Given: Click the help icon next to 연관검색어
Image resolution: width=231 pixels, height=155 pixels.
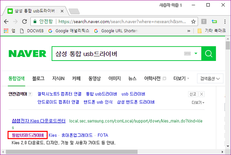Looking at the screenshot, I should point(30,94).
